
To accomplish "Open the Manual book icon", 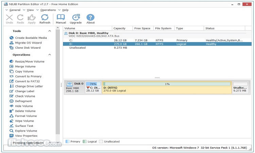I will (x=61, y=19).
